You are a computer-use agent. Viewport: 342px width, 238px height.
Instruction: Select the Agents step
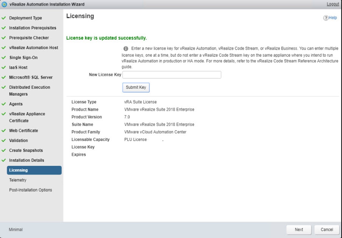(16, 104)
